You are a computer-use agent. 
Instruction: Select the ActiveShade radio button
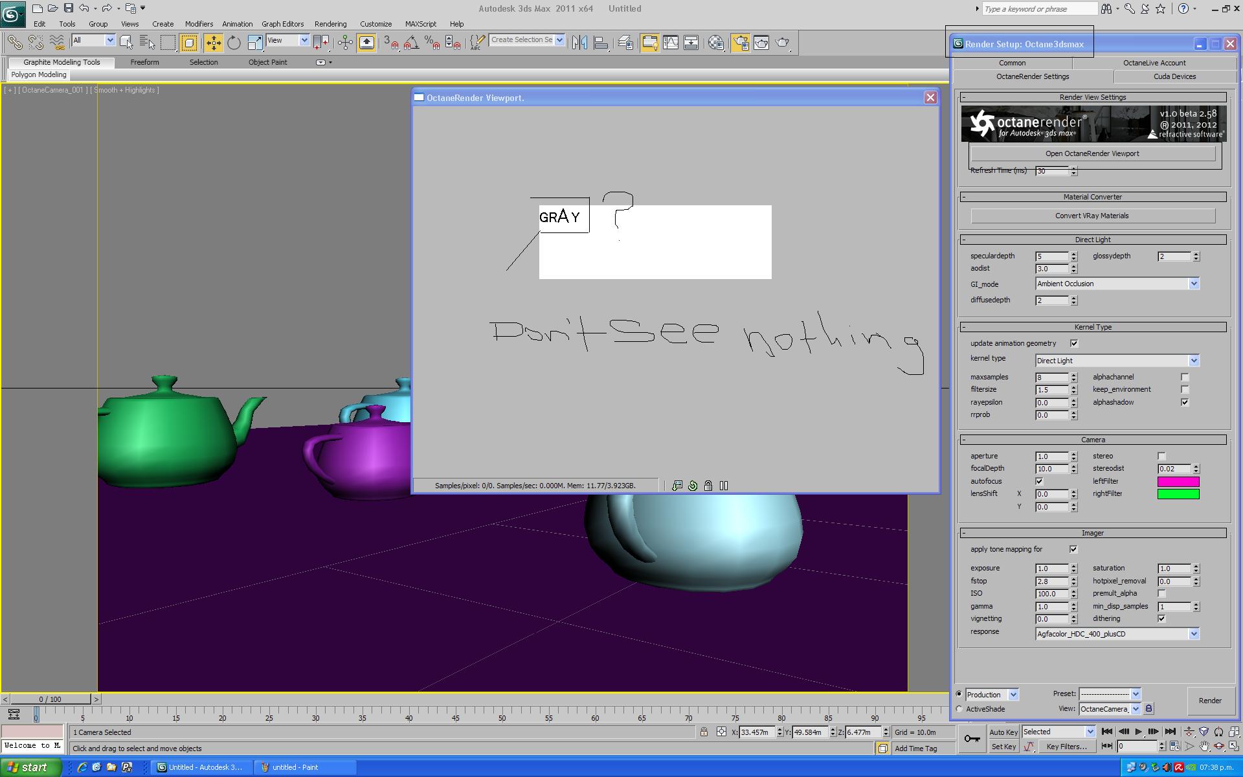(959, 709)
